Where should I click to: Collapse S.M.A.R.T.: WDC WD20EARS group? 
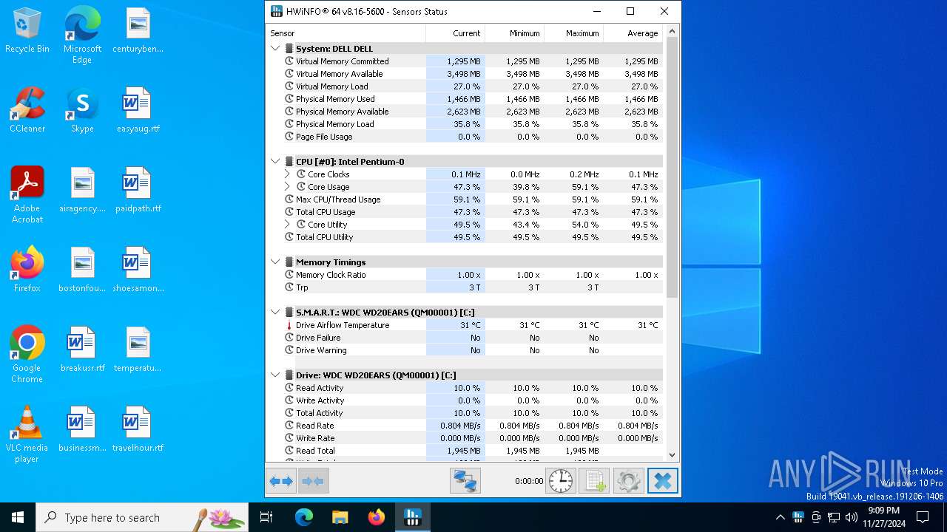[275, 313]
